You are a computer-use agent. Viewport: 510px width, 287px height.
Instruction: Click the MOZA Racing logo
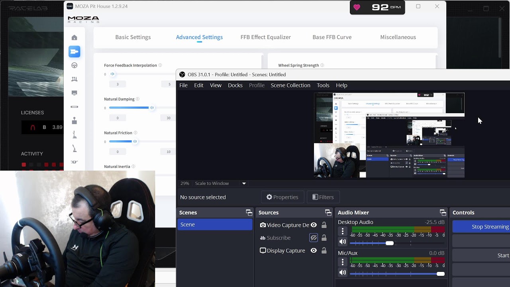(x=83, y=20)
